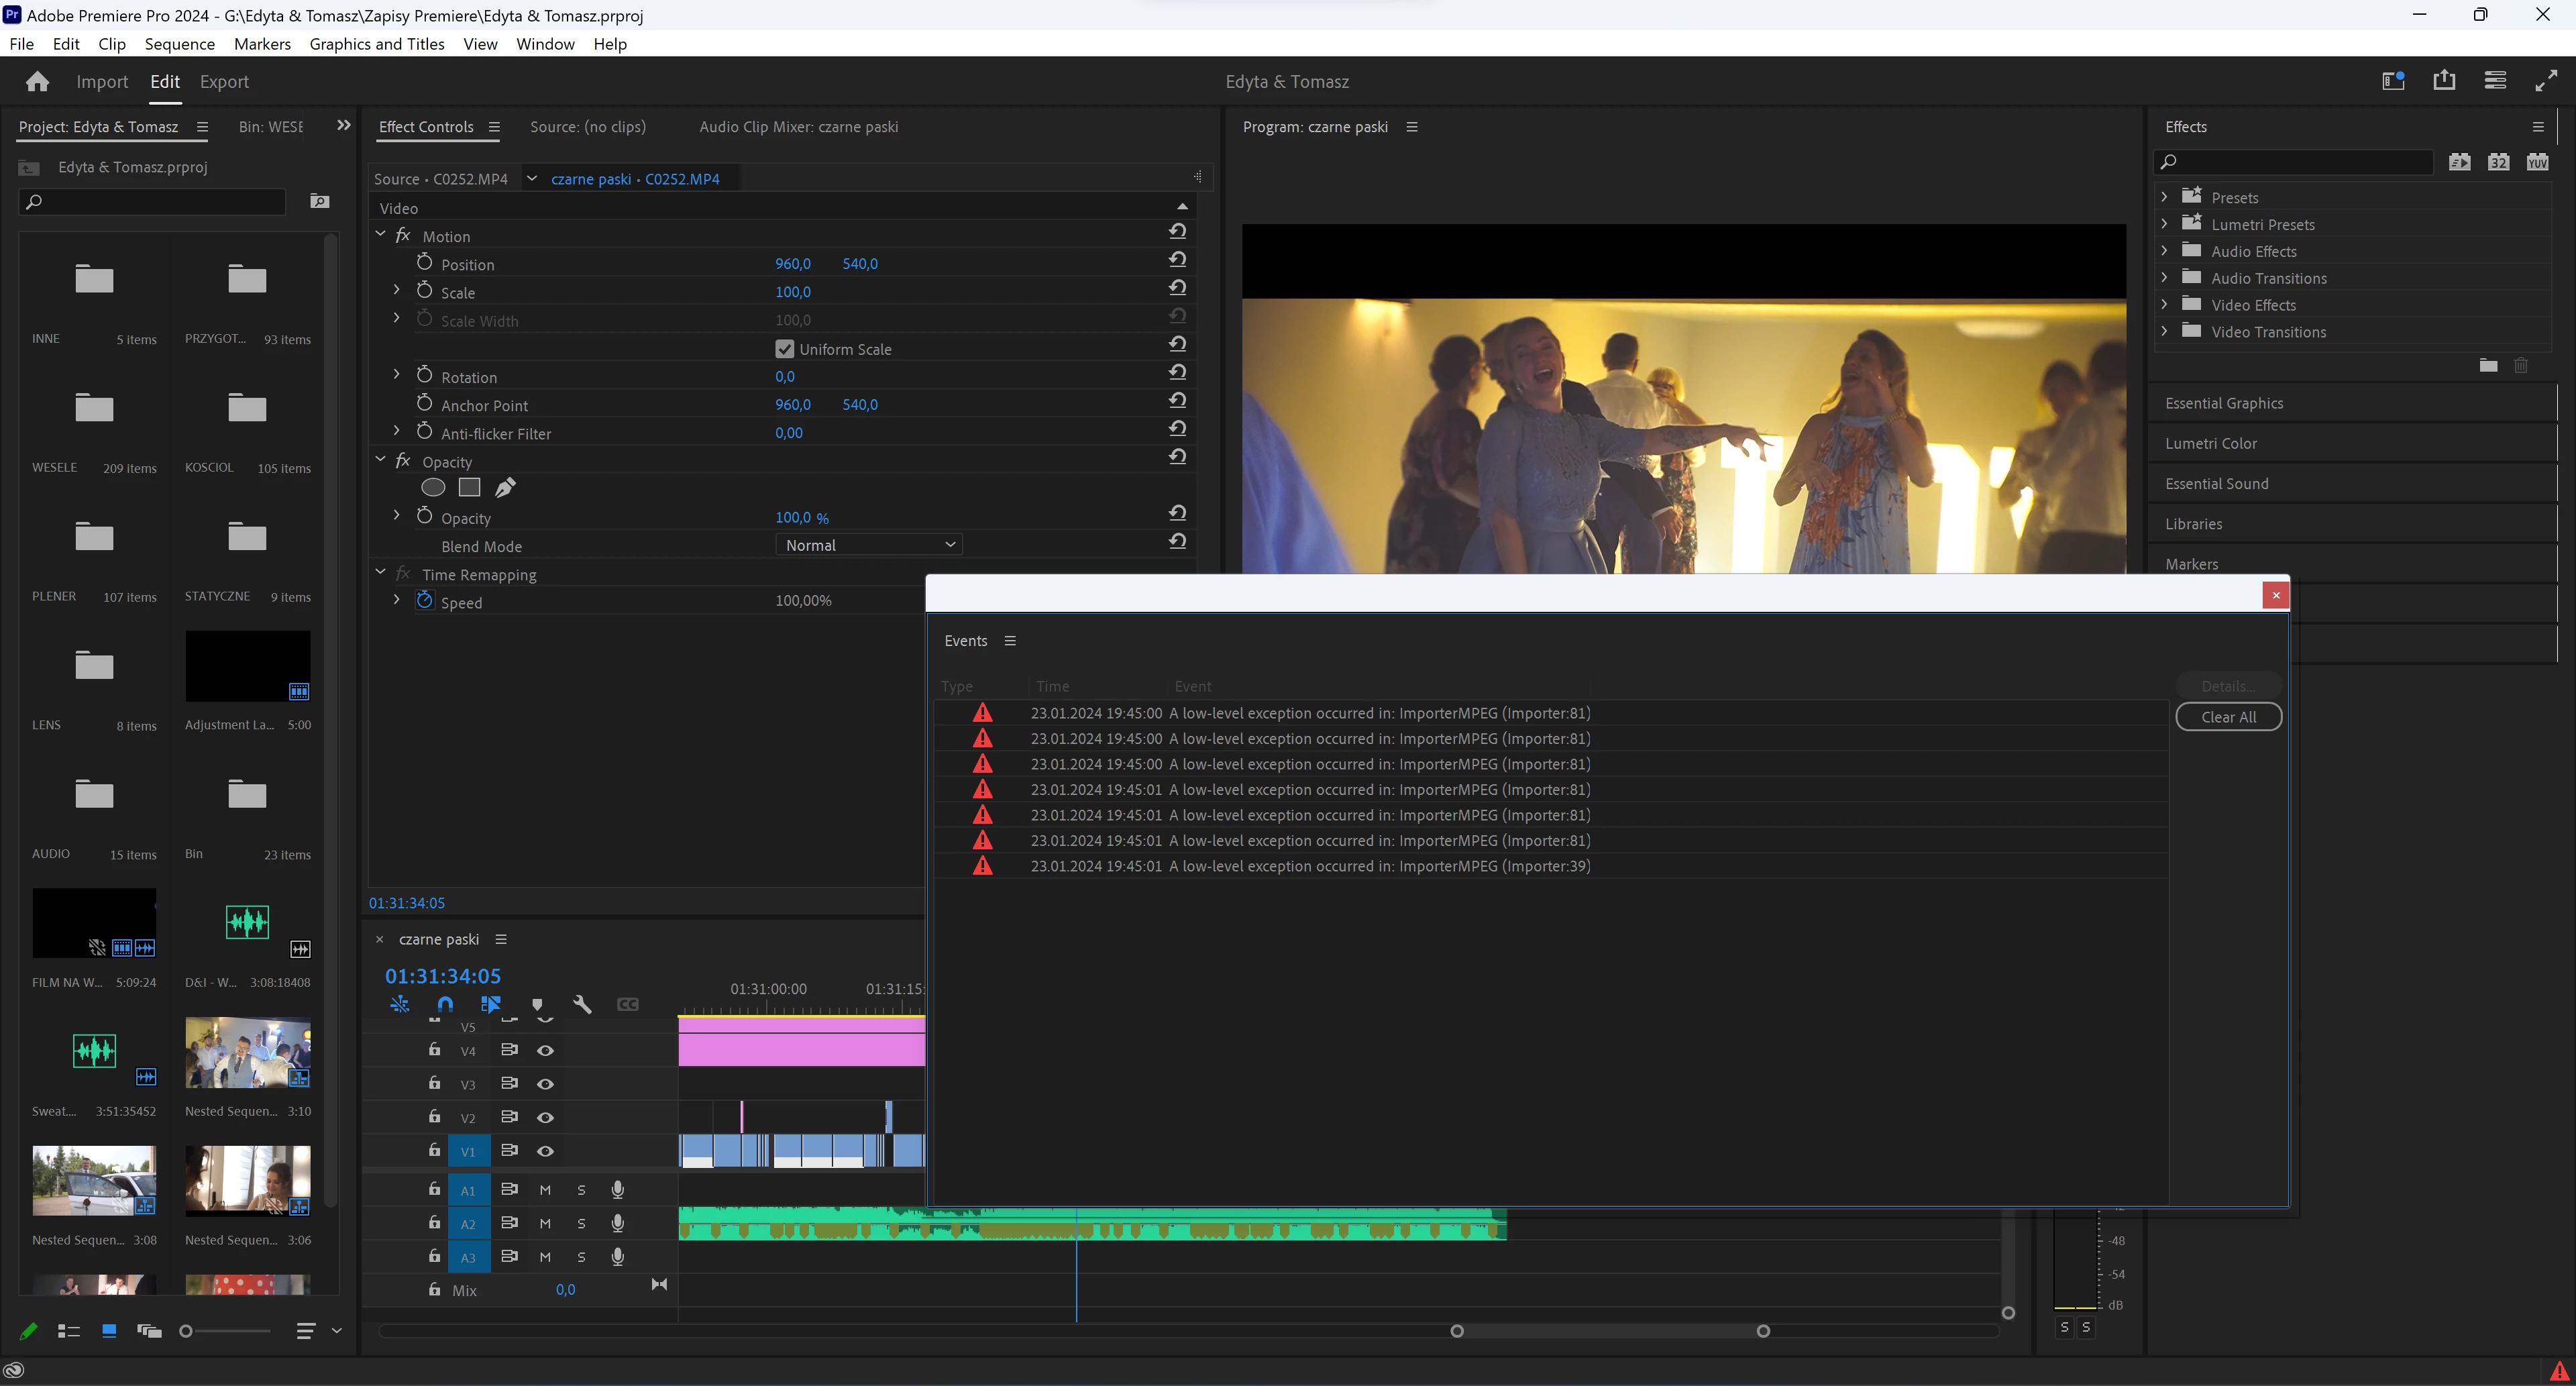Screen dimensions: 2576x1386
Task: Switch to the Export workspace tab
Action: 224,82
